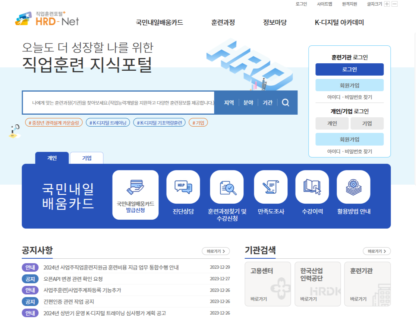The height and width of the screenshot is (322, 416).
Task: Open 훈련과정 main menu
Action: 223,23
